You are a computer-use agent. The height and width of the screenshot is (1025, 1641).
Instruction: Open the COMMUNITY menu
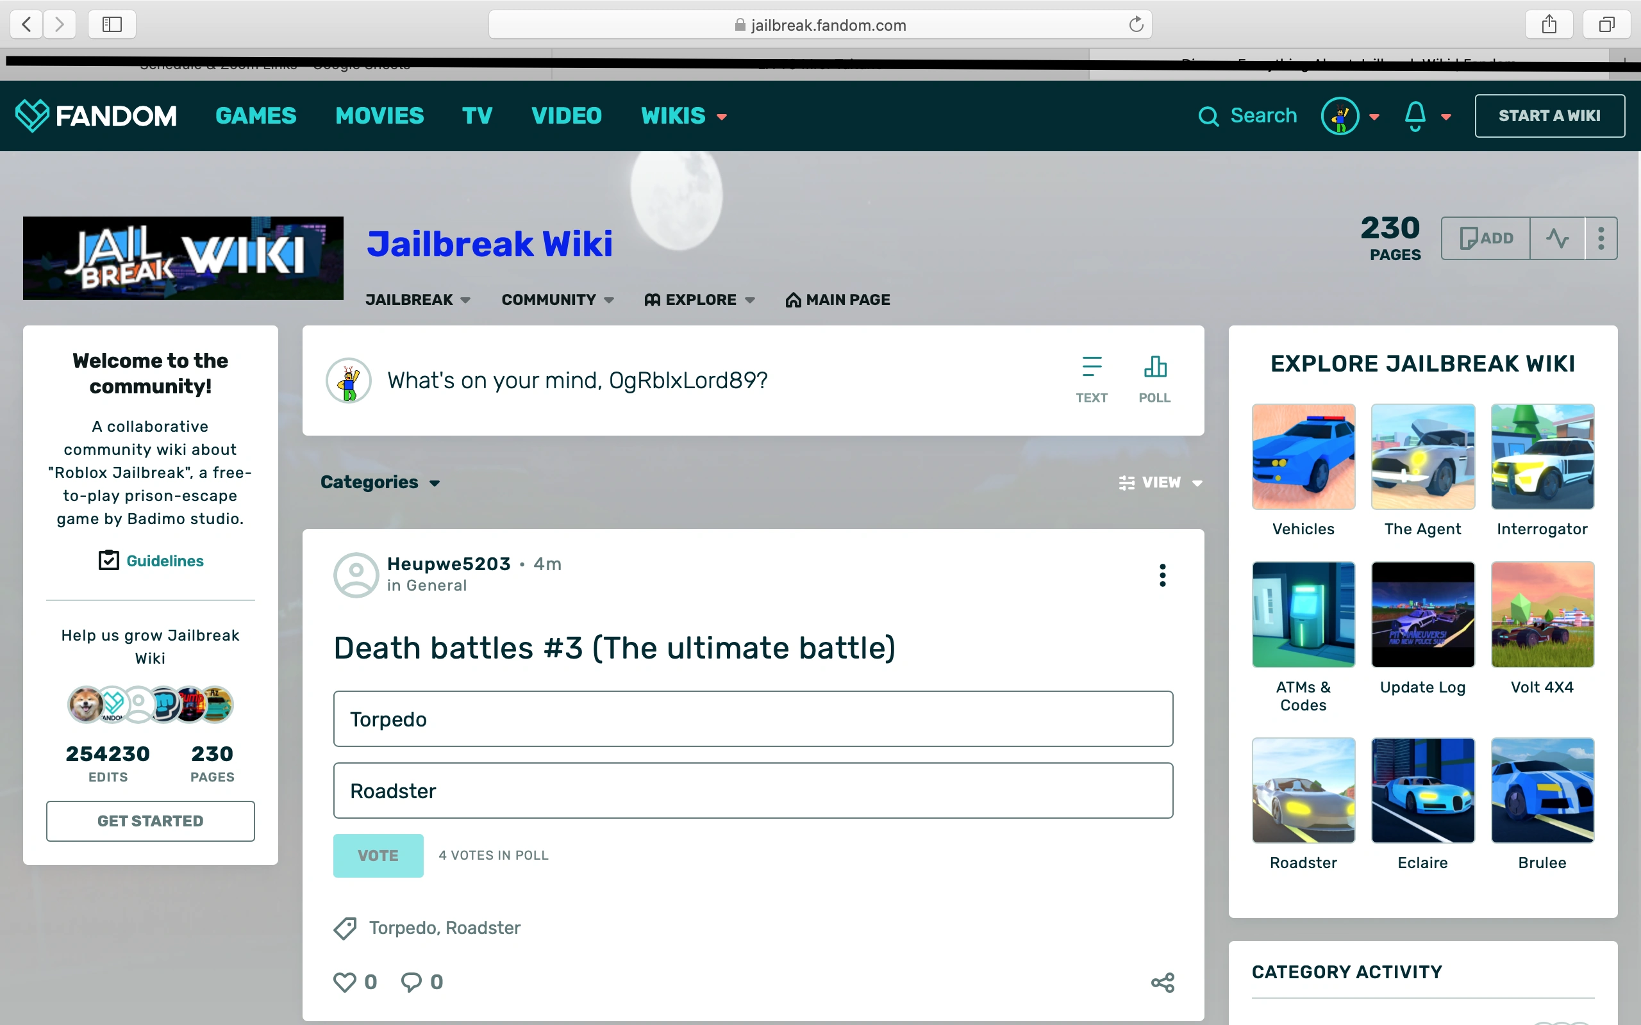[556, 300]
